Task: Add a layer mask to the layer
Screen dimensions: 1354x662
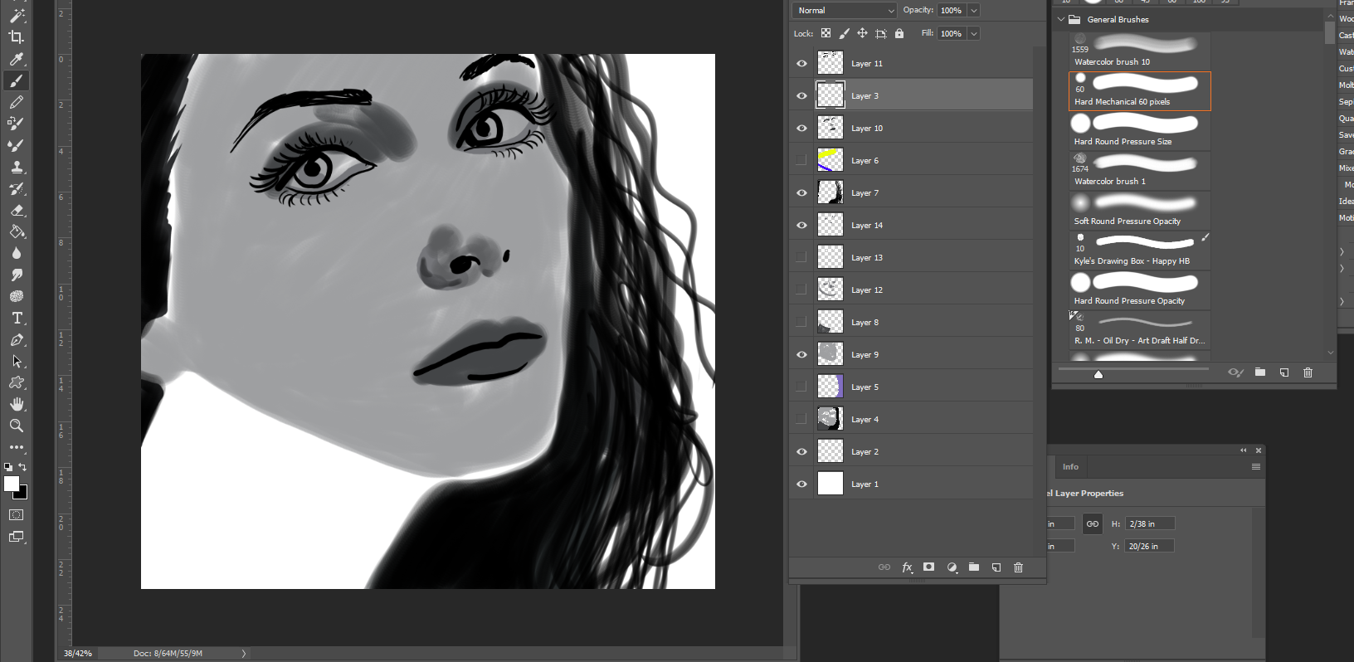Action: click(928, 567)
